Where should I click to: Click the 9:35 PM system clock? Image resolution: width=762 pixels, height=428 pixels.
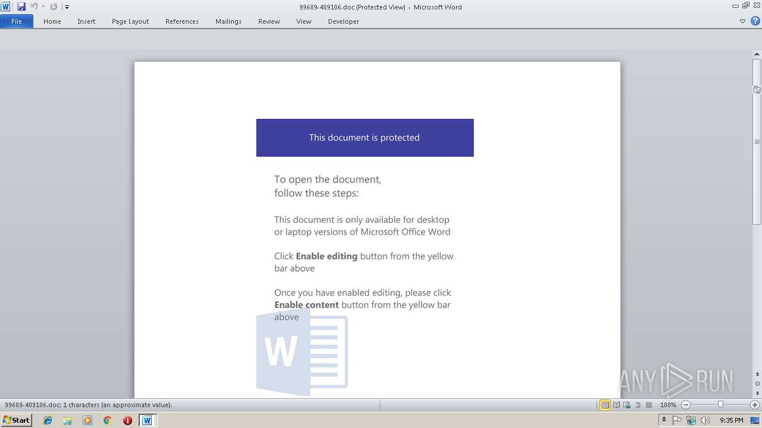732,420
